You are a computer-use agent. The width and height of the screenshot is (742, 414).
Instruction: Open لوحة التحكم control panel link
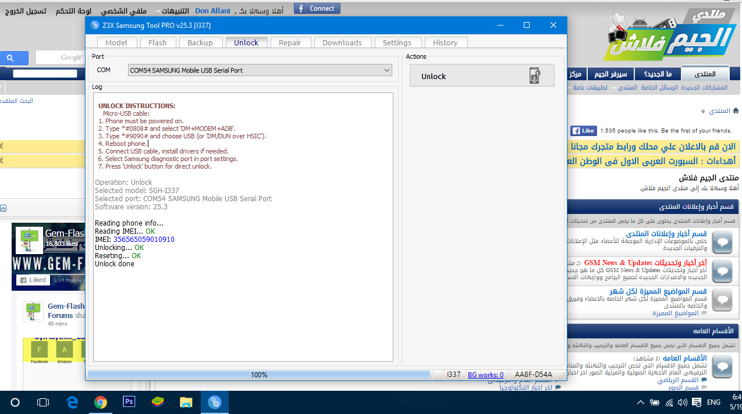click(74, 11)
